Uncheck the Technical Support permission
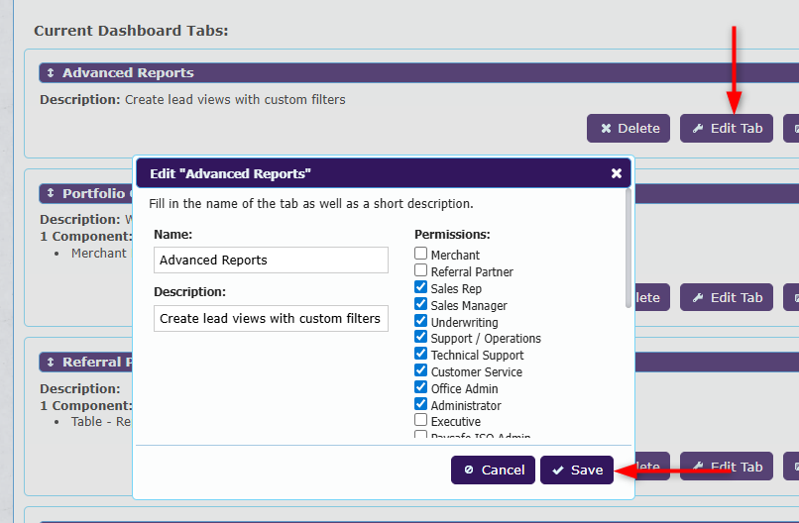Image resolution: width=799 pixels, height=523 pixels. [x=421, y=355]
